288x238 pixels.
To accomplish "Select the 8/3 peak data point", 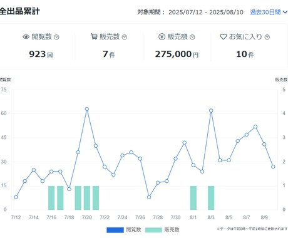I will pos(211,111).
